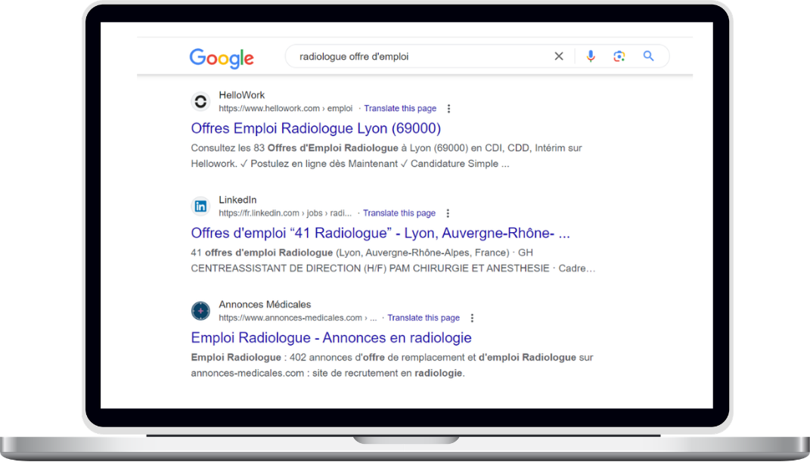Viewport: 810px width, 462px height.
Task: Click the search field containing "radiologue offre d'emploi"
Action: 416,56
